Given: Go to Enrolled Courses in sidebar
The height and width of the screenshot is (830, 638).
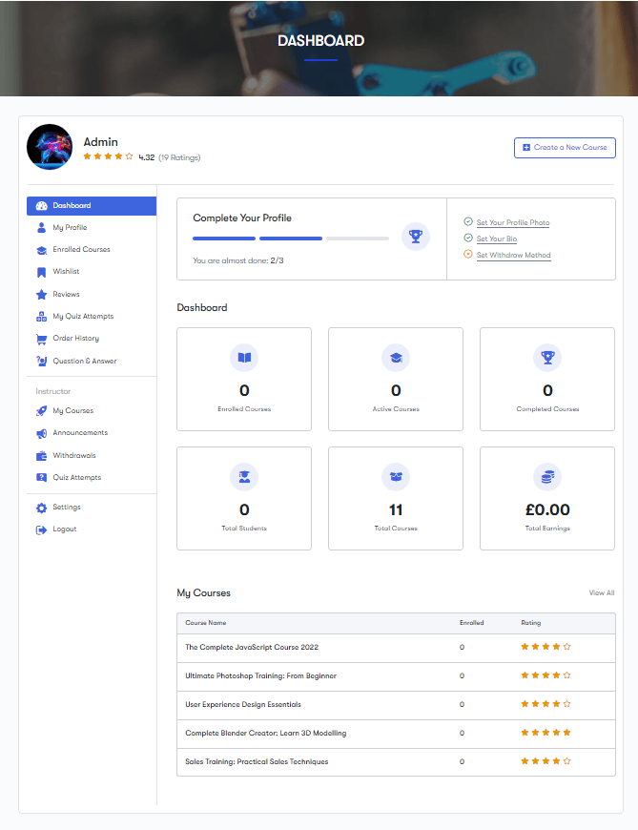Looking at the screenshot, I should [81, 250].
